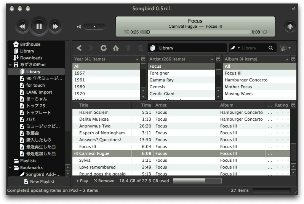Open the Album pane column picker

293,59
